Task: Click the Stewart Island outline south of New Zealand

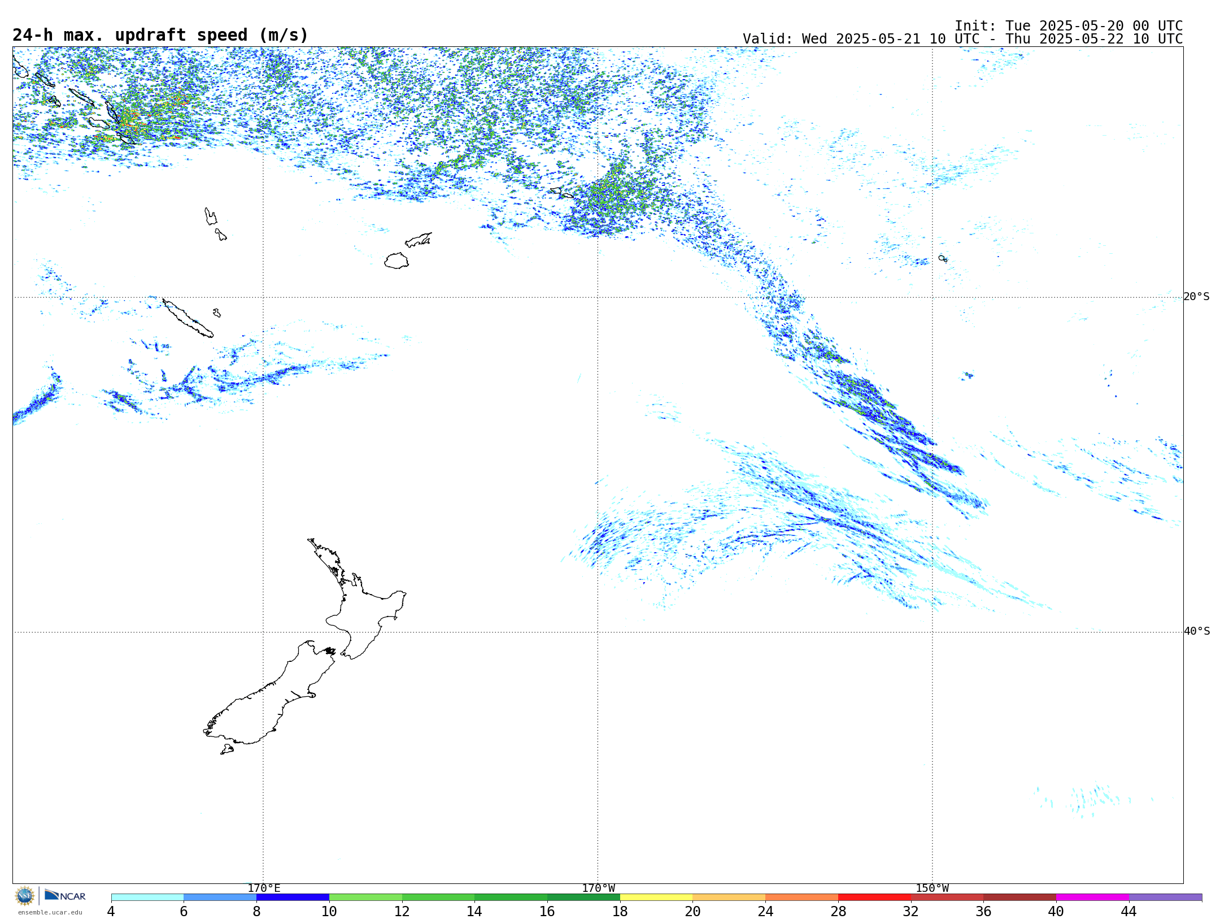Action: tap(227, 749)
